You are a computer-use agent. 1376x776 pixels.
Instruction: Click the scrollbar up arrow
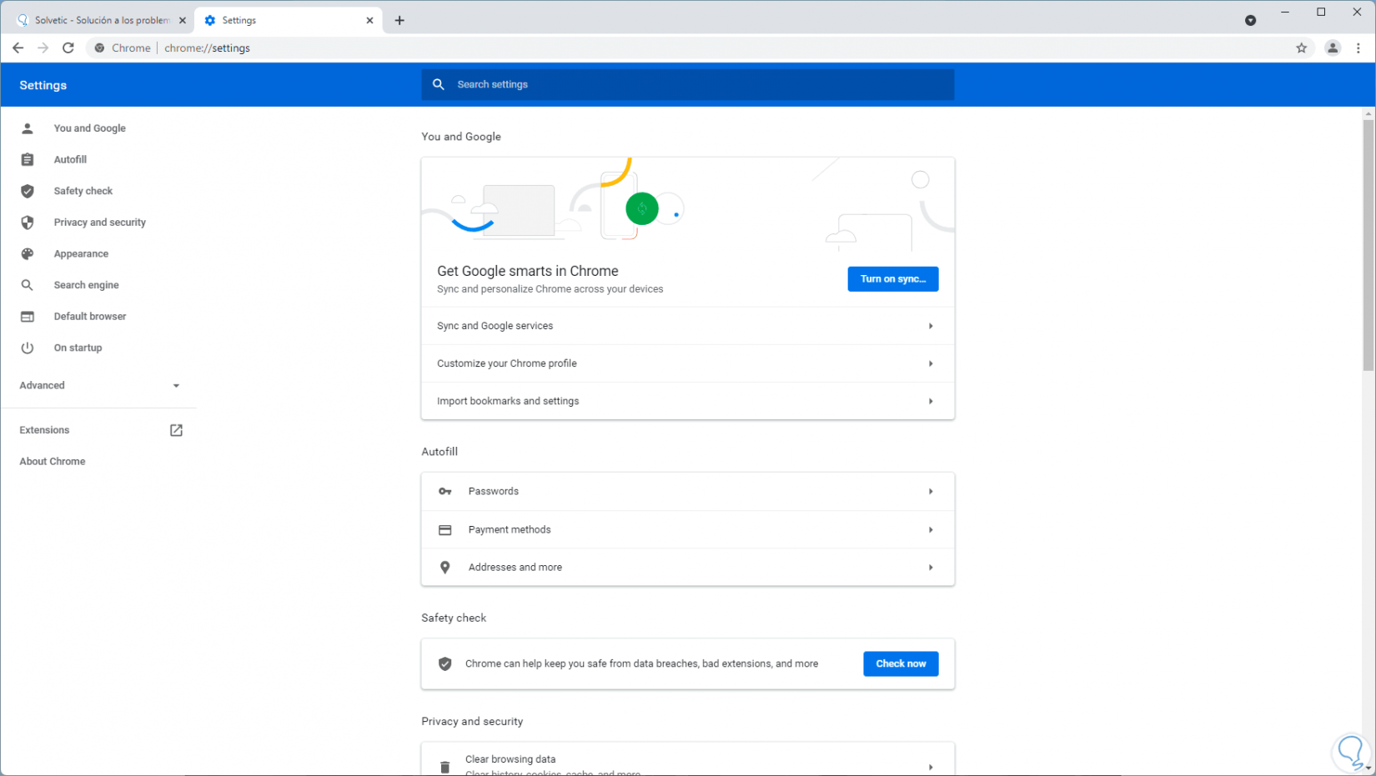[1368, 113]
